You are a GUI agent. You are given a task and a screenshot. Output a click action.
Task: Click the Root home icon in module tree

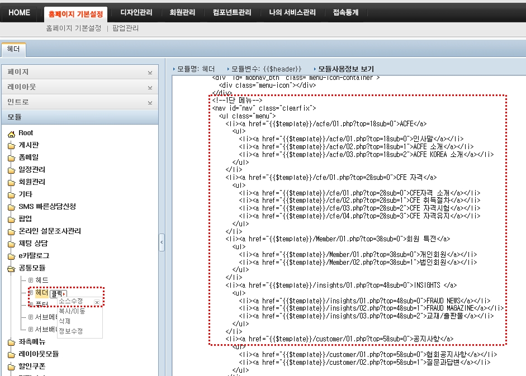click(x=11, y=133)
